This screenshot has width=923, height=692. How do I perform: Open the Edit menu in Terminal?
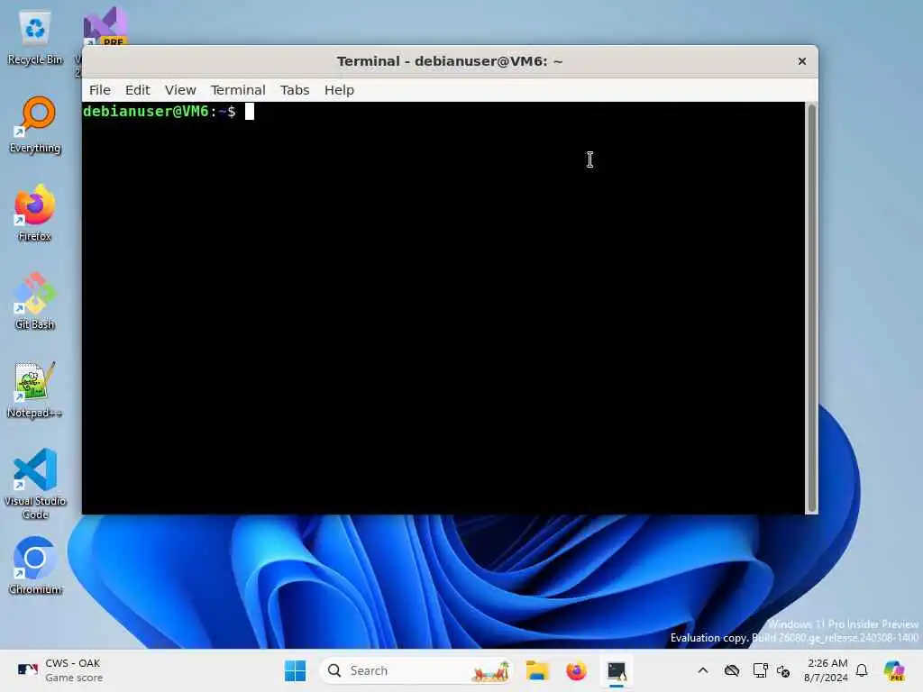137,90
